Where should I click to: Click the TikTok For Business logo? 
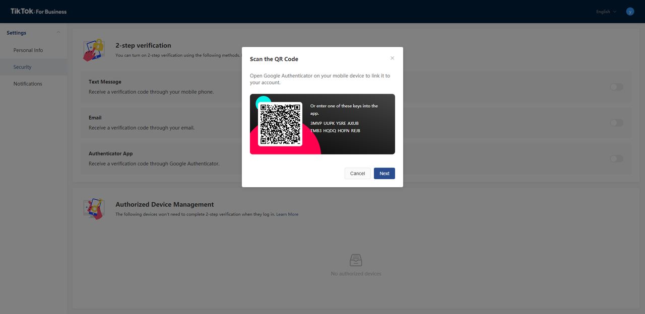38,11
